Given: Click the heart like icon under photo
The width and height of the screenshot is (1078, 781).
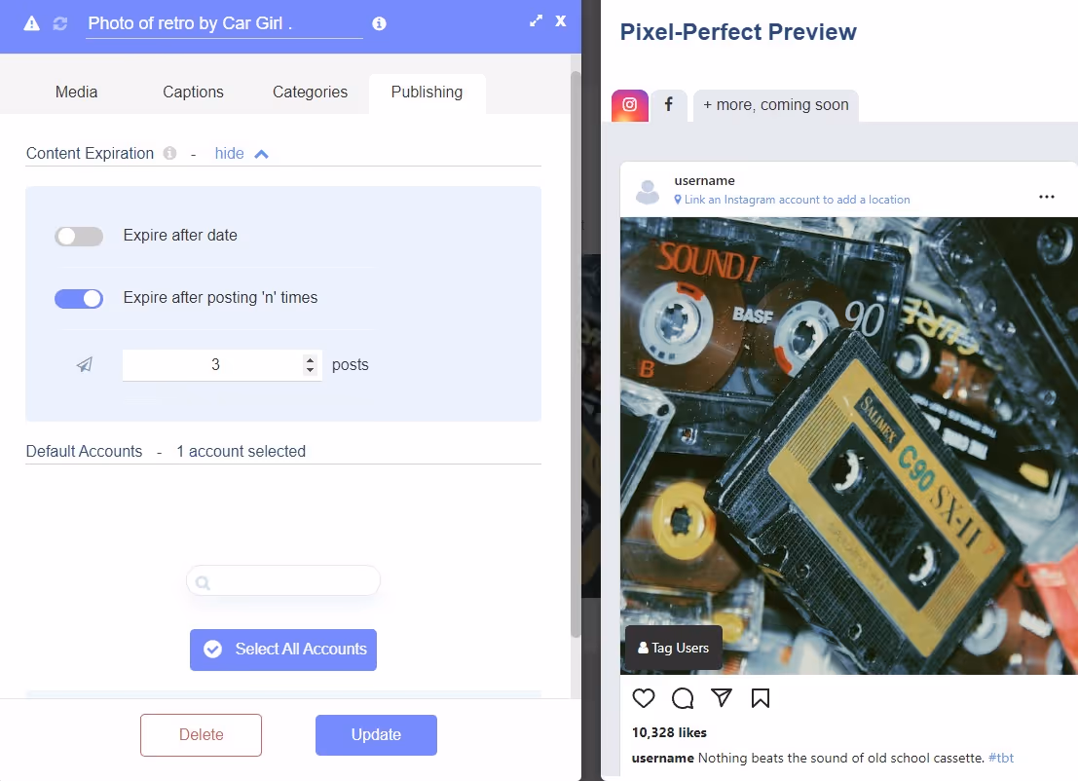Looking at the screenshot, I should coord(644,698).
